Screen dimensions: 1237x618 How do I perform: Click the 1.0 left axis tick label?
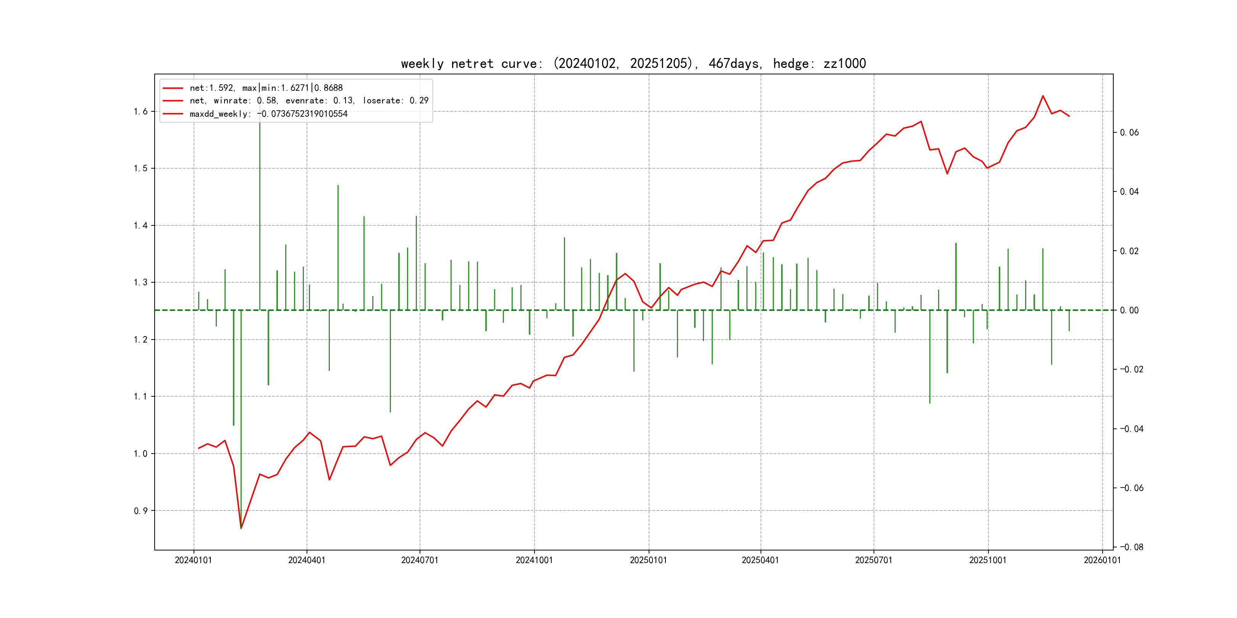pos(140,454)
